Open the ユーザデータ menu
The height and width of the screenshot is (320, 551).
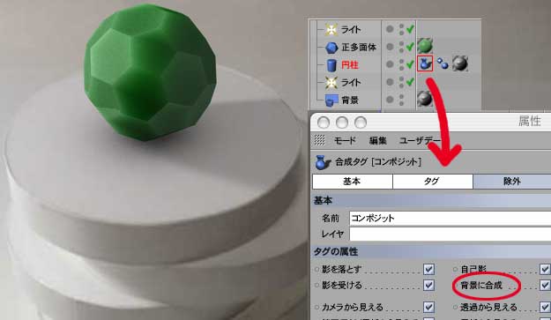click(420, 140)
